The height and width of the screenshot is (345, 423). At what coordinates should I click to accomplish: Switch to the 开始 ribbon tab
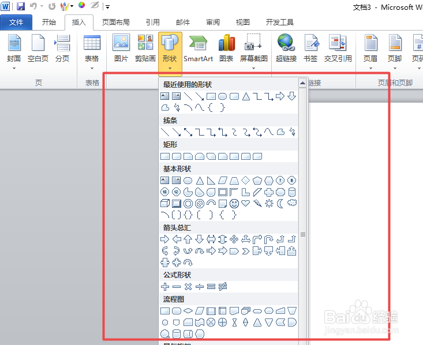[x=49, y=22]
